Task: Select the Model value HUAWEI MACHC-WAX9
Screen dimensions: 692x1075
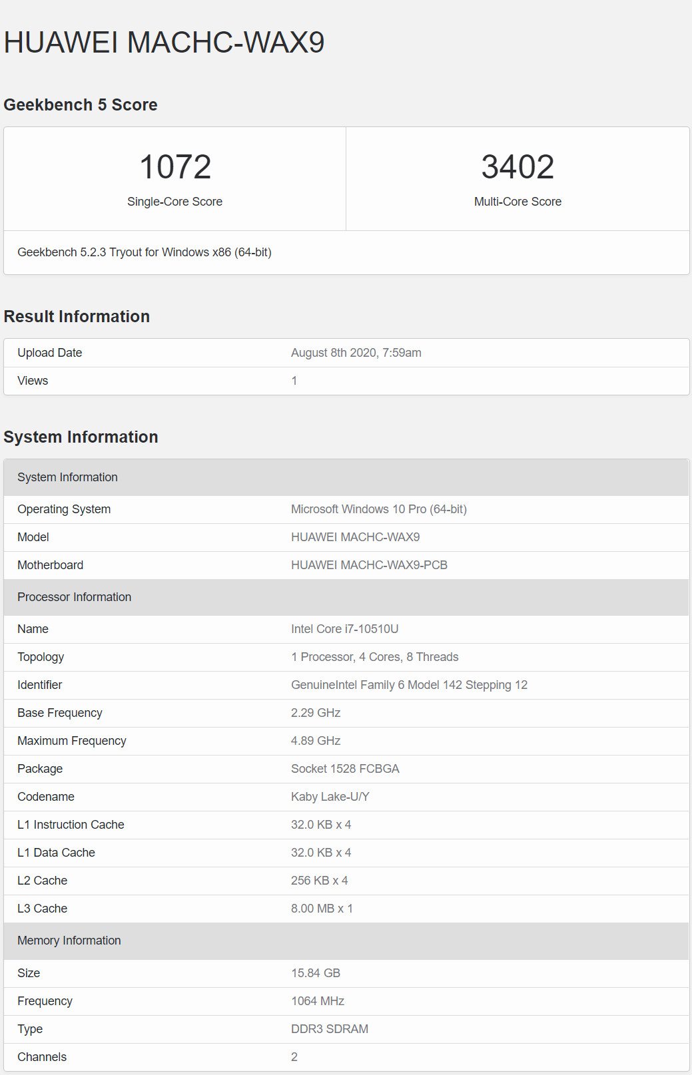Action: point(356,537)
